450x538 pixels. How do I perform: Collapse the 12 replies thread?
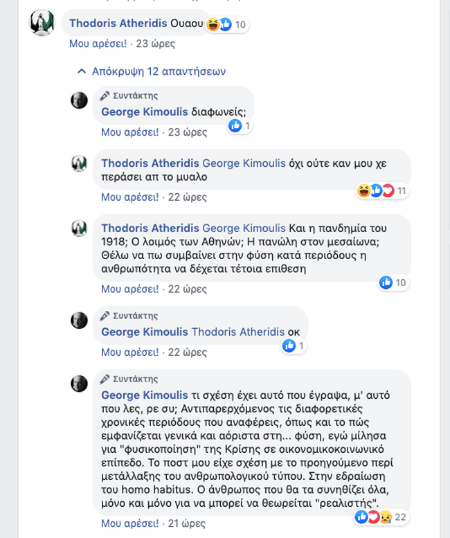152,71
